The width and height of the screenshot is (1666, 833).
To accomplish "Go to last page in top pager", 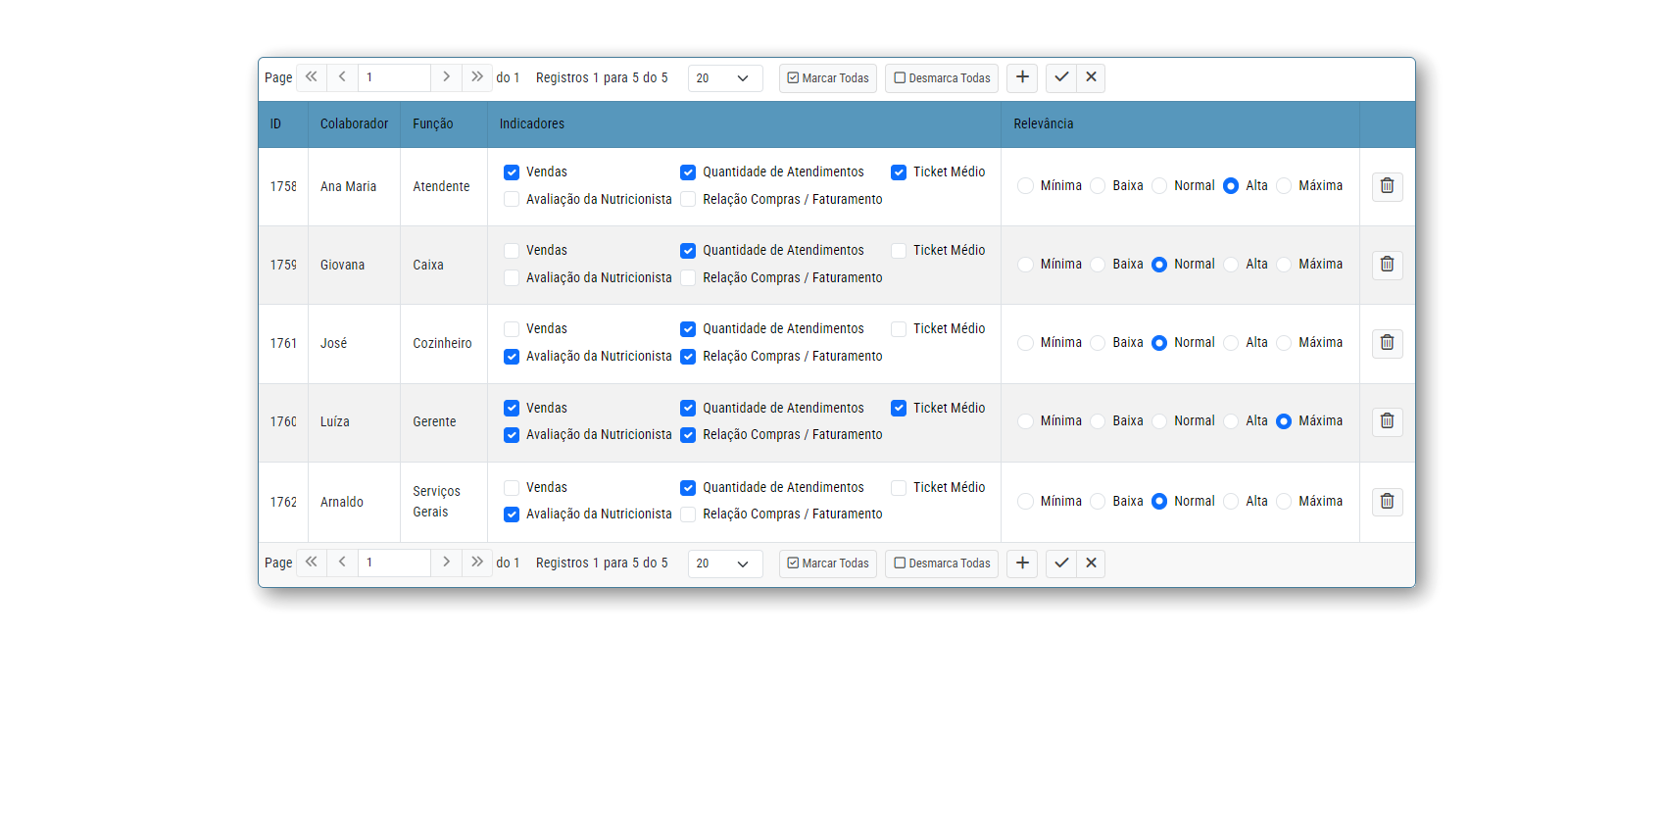I will [477, 77].
